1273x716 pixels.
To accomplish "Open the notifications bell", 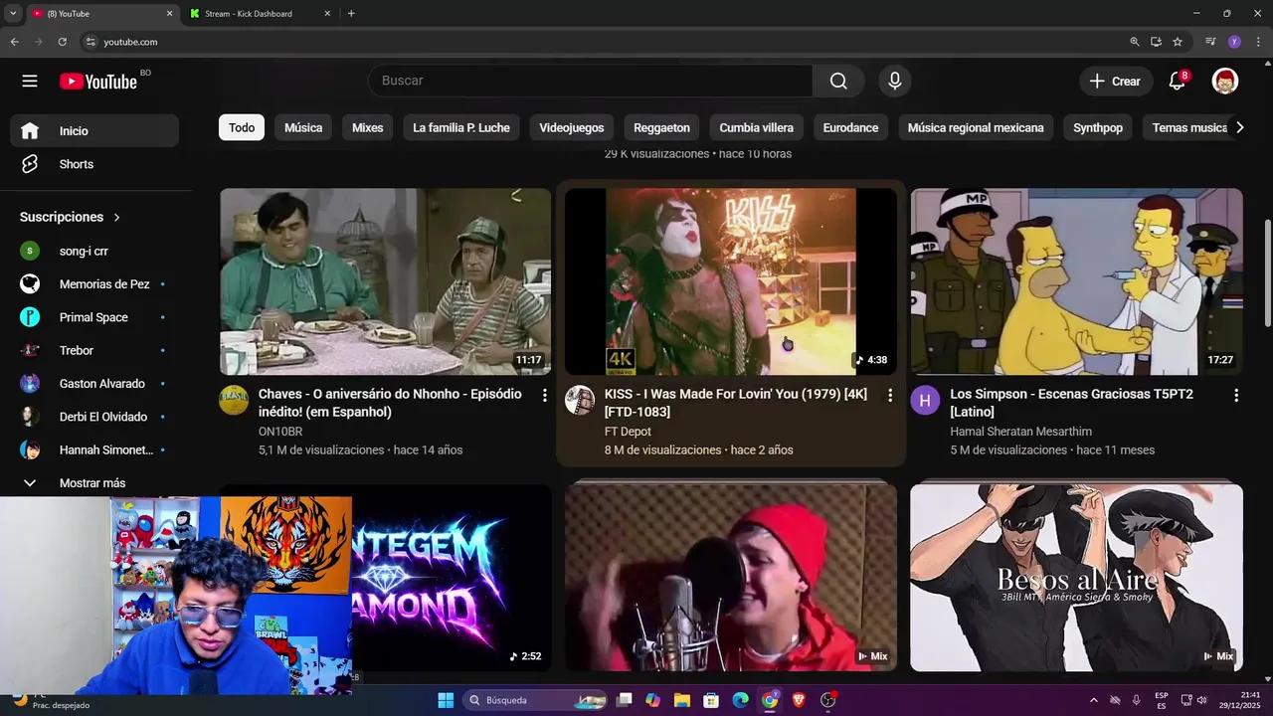I will coord(1178,82).
